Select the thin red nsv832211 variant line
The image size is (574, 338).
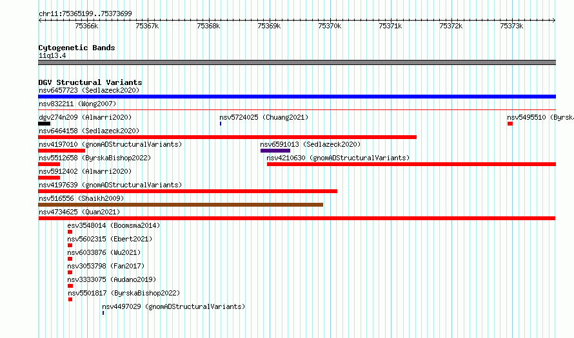(297, 109)
